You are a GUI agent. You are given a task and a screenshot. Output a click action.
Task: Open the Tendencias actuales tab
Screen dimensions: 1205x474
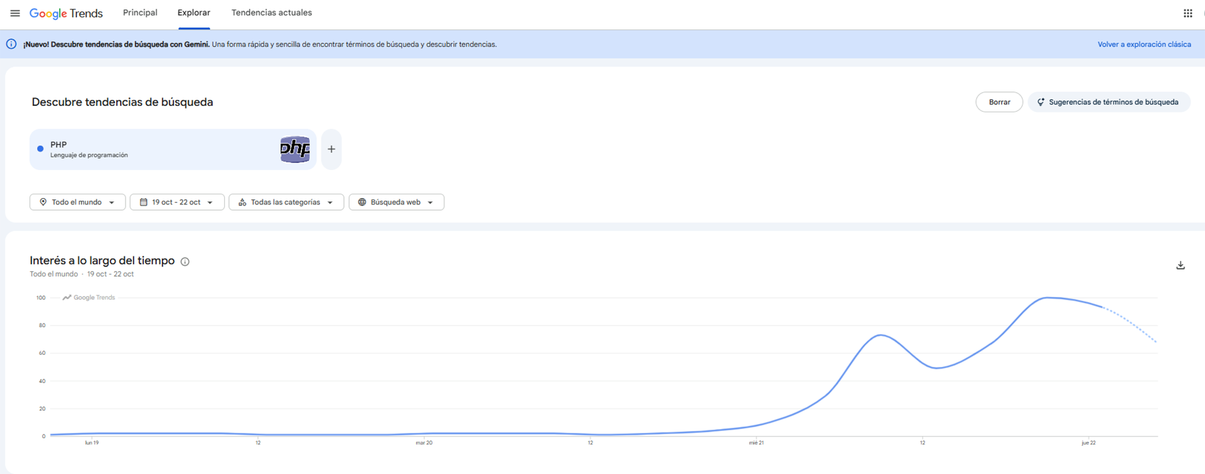272,13
